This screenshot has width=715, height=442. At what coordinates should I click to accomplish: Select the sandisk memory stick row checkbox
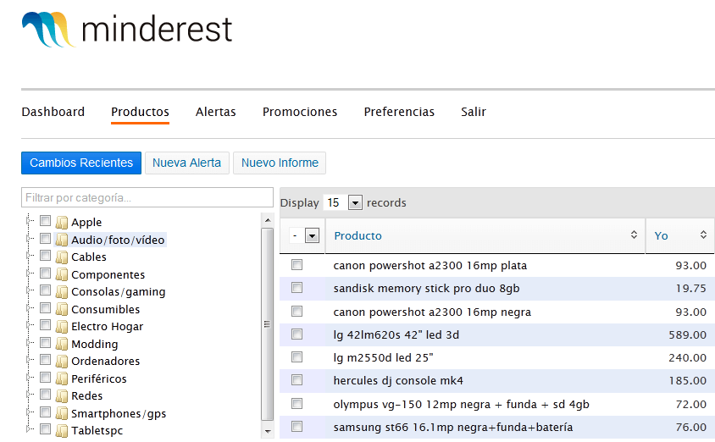(x=297, y=288)
